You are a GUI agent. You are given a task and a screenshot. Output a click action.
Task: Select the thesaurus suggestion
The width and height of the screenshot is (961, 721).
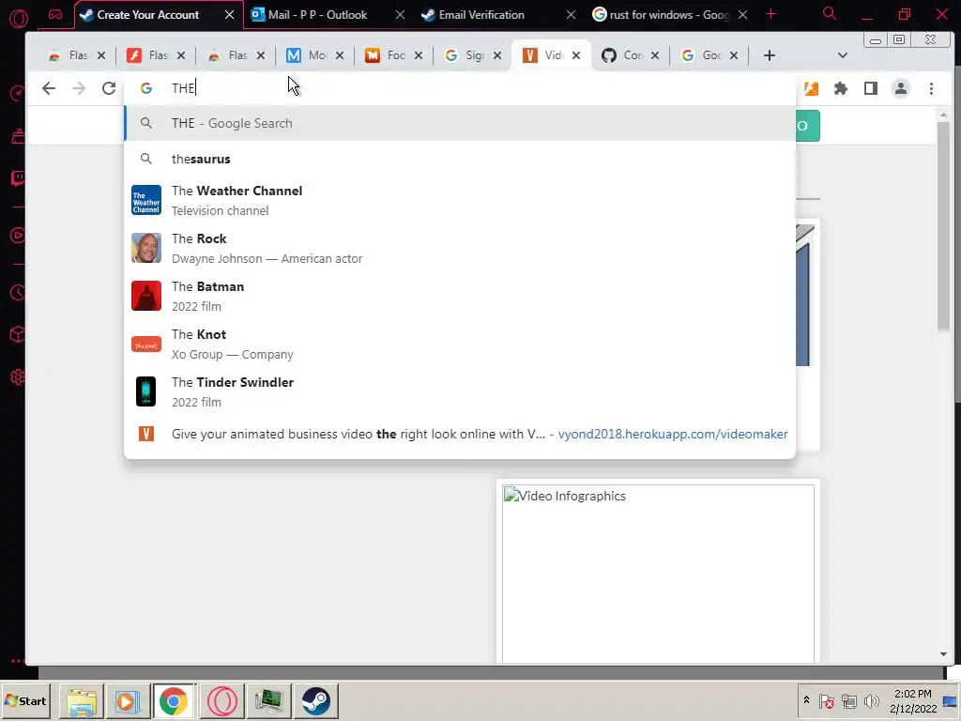tap(460, 159)
